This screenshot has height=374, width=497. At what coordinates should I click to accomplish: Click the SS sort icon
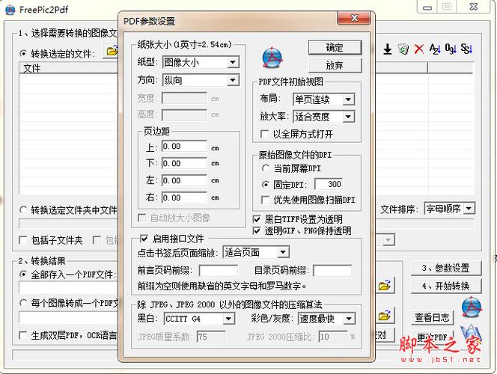tap(466, 49)
